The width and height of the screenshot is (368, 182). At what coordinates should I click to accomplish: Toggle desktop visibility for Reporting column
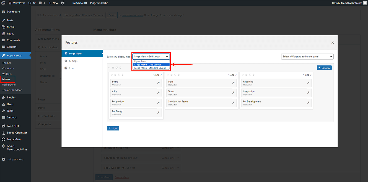coord(250,75)
